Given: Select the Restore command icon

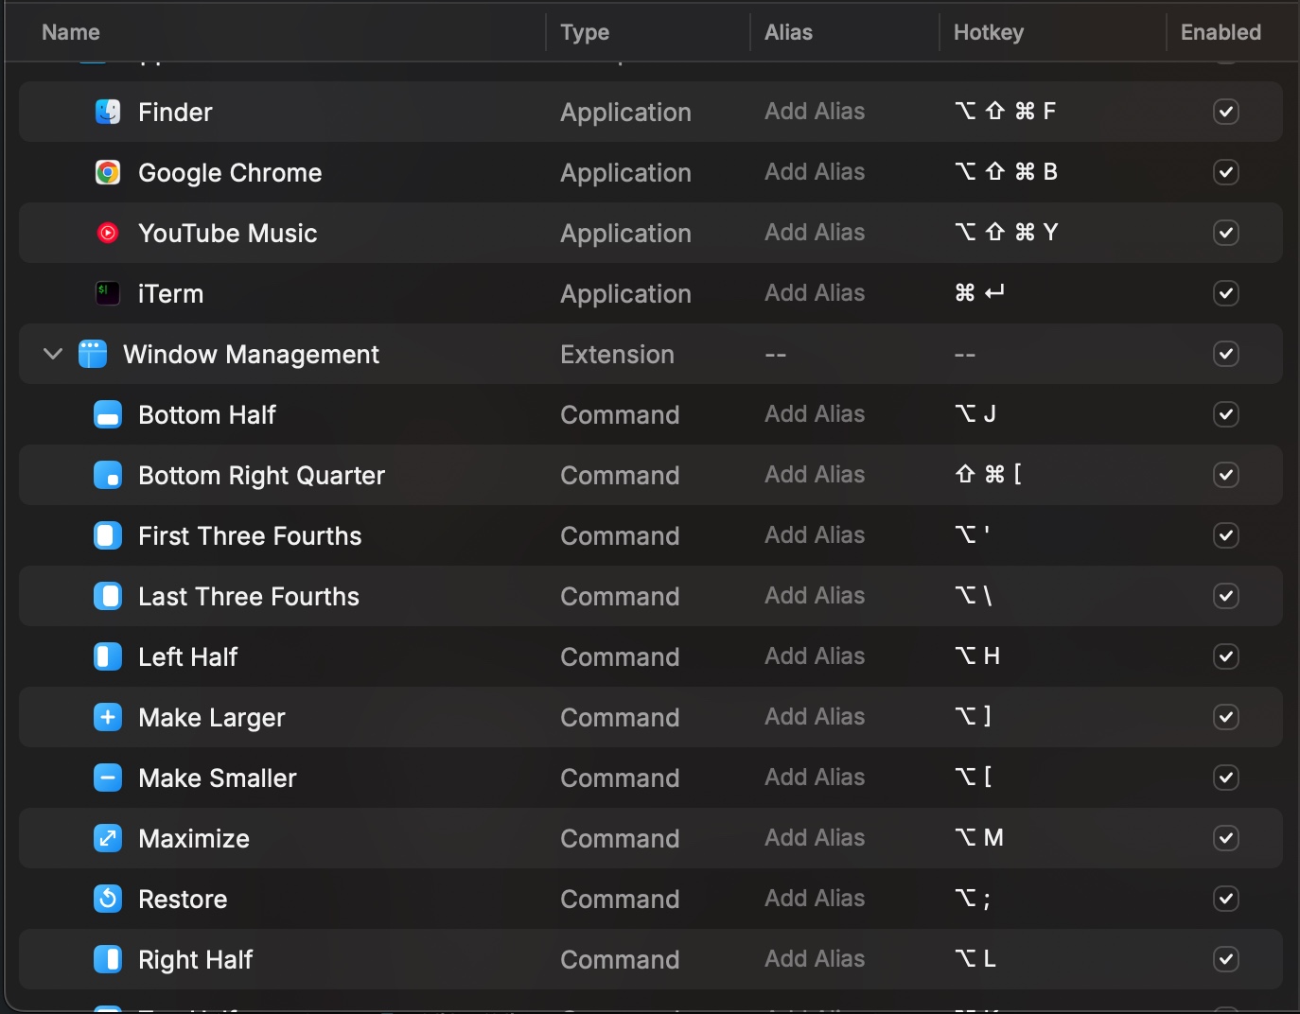Looking at the screenshot, I should [108, 899].
